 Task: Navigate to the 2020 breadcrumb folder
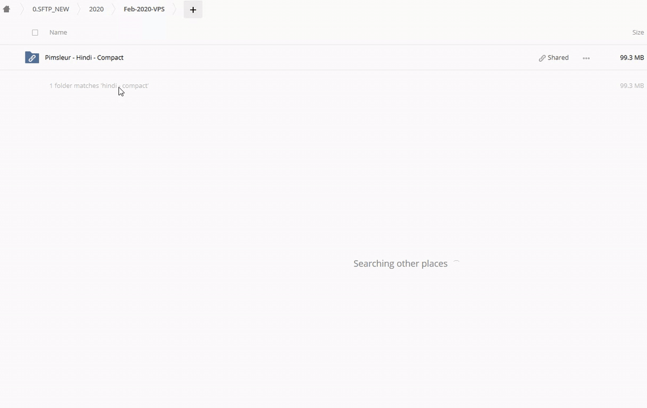coord(96,9)
